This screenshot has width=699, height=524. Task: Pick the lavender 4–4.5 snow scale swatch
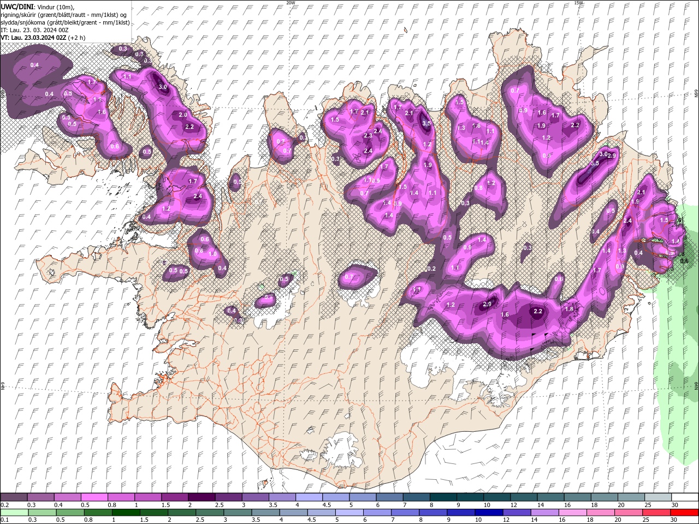[309, 497]
